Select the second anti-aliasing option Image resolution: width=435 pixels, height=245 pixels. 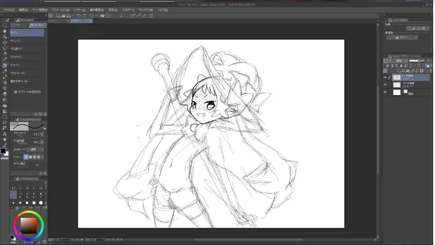pos(30,157)
